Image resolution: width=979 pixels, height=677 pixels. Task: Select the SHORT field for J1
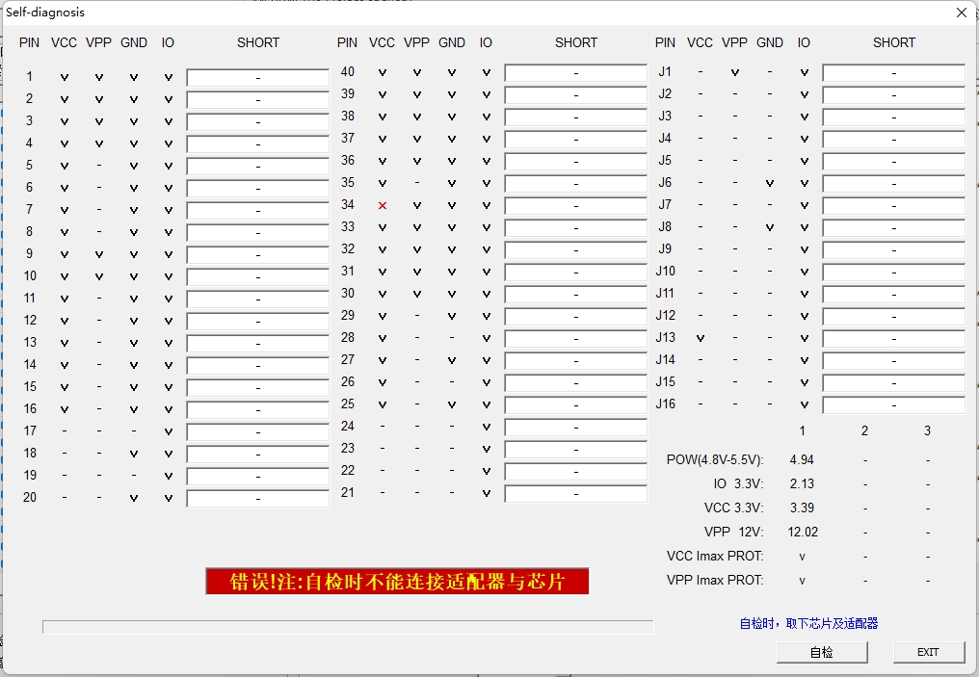pos(893,73)
